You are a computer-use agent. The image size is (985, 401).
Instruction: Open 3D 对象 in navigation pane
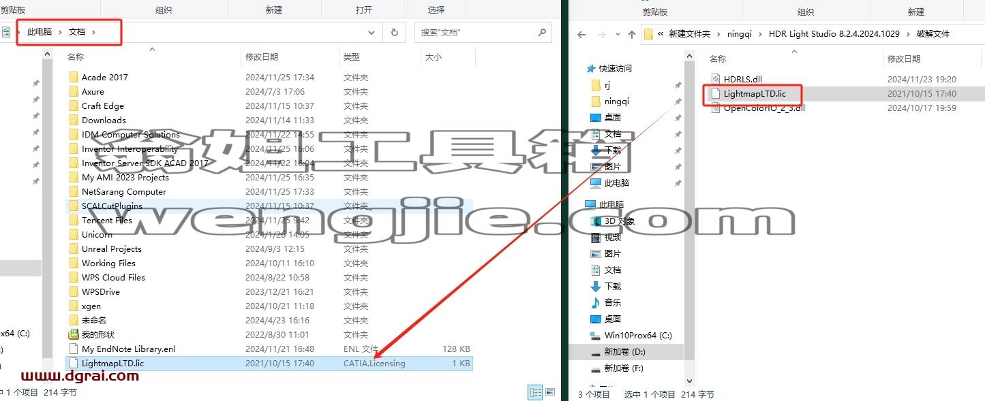coord(619,221)
